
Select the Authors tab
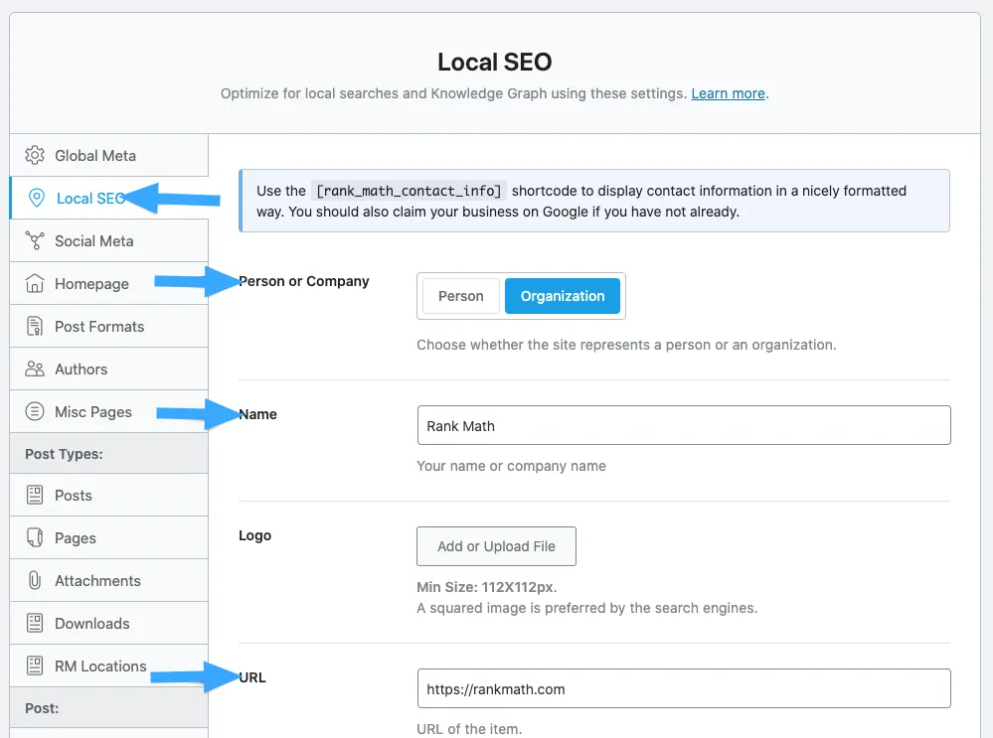pyautogui.click(x=109, y=369)
